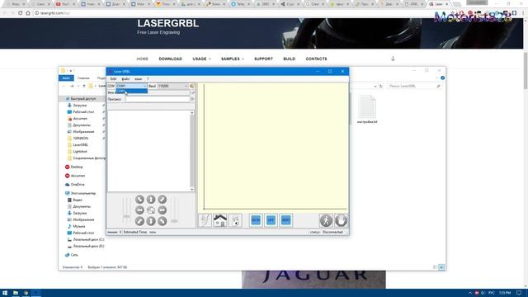Screen dimensions: 528x297
Task: Click the progress command input field
Action: (158, 99)
